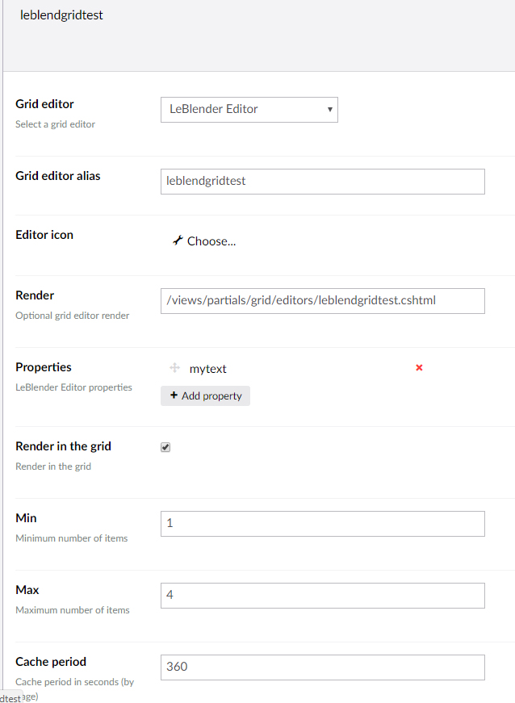The image size is (515, 703).
Task: Click the Min number of items field
Action: point(323,524)
